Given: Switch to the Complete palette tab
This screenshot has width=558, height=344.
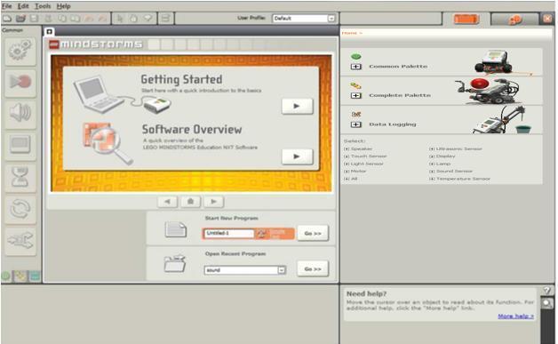Looking at the screenshot, I should tap(20, 276).
